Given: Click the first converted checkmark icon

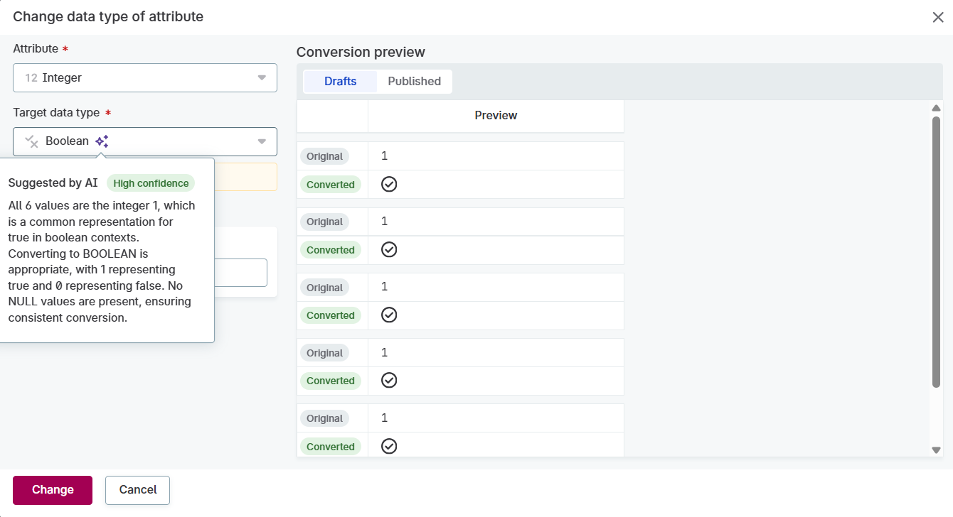Looking at the screenshot, I should tap(389, 184).
